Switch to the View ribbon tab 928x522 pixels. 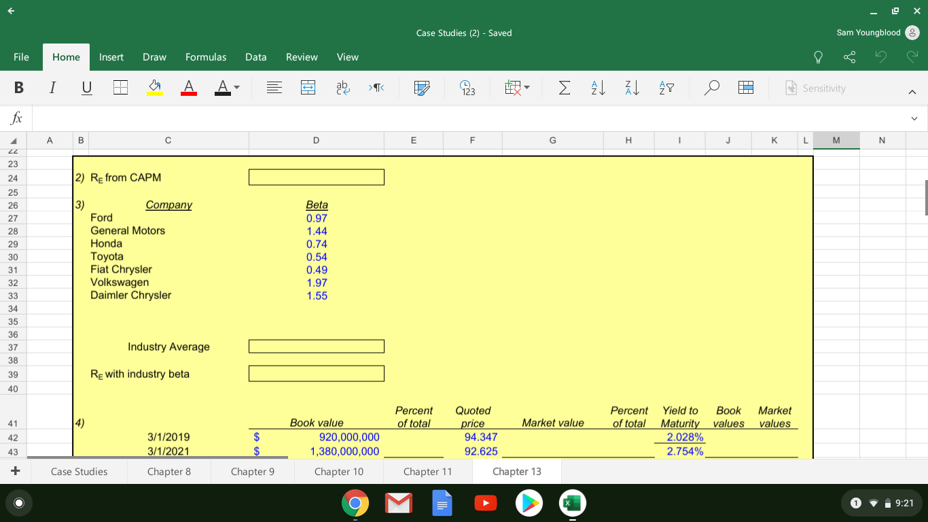click(348, 57)
